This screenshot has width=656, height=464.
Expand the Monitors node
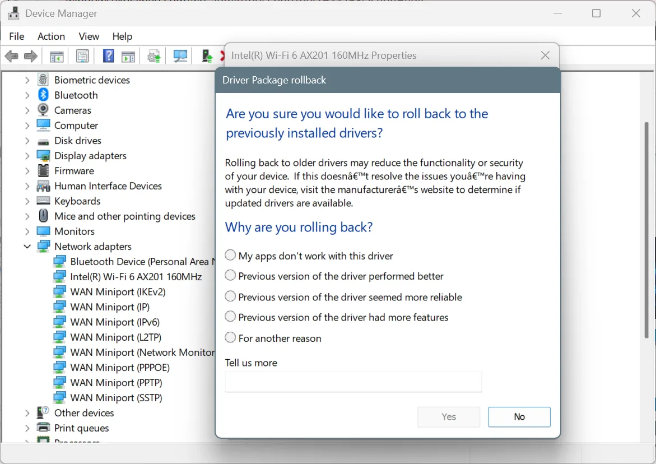tap(27, 231)
